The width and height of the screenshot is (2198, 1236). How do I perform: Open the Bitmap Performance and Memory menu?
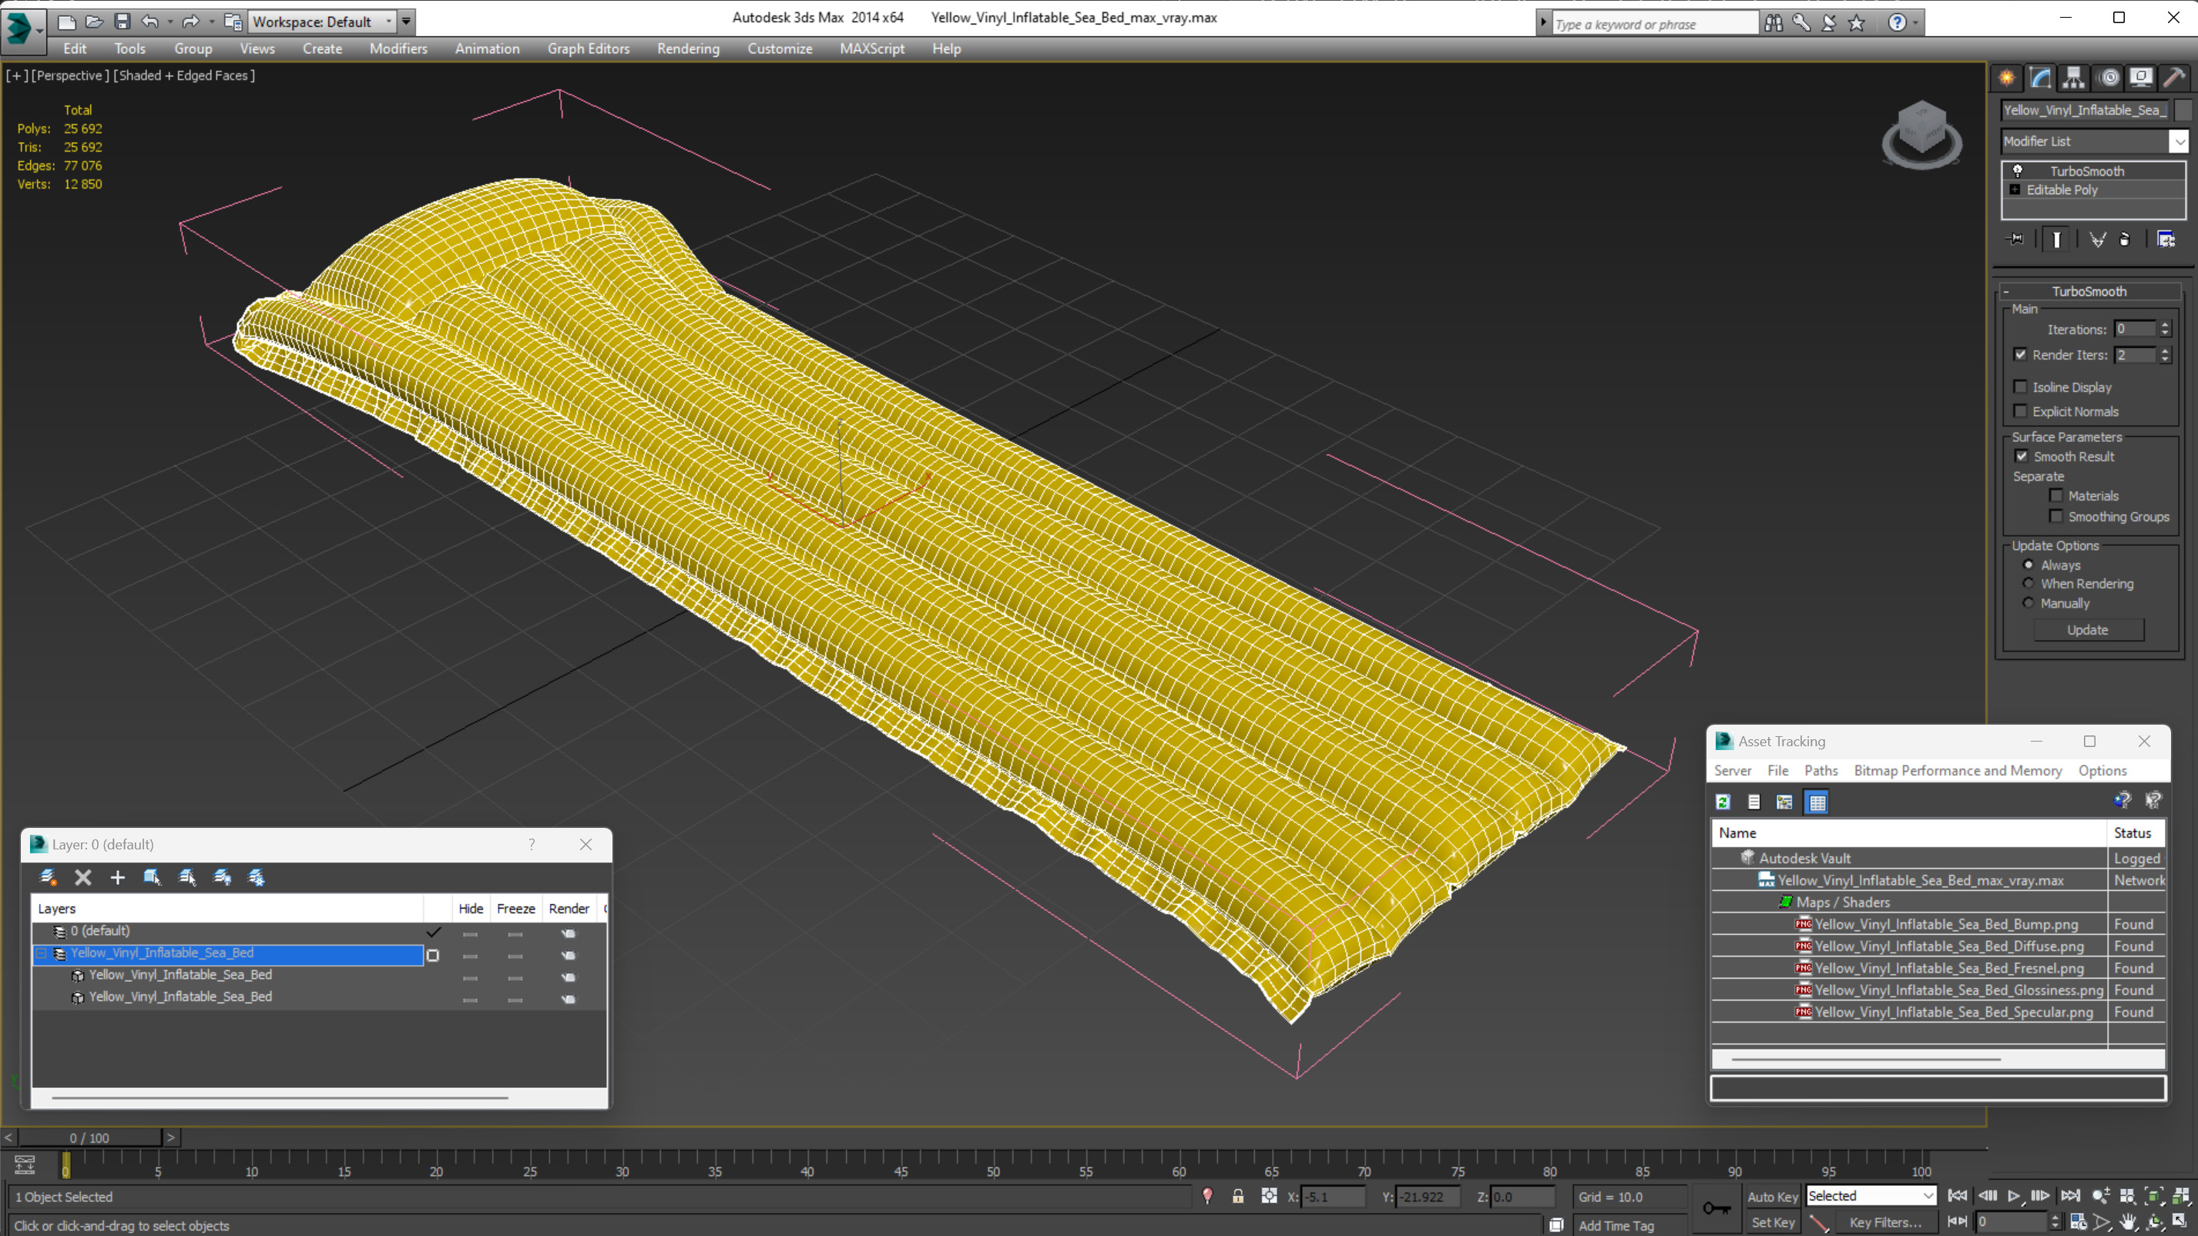(x=1958, y=770)
